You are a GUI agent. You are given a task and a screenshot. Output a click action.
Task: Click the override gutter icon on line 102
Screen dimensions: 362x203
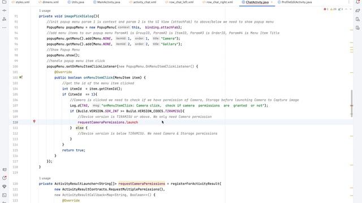tap(21, 77)
